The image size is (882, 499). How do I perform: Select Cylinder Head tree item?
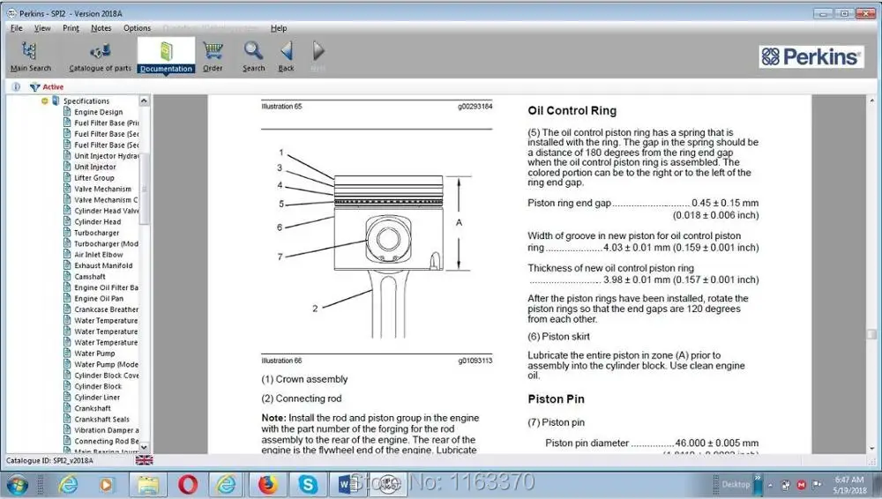(x=97, y=221)
